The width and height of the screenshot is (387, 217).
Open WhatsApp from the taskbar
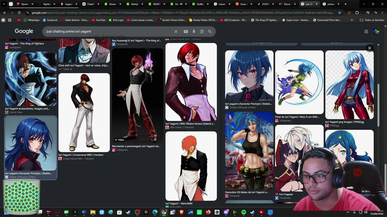pyautogui.click(x=199, y=212)
